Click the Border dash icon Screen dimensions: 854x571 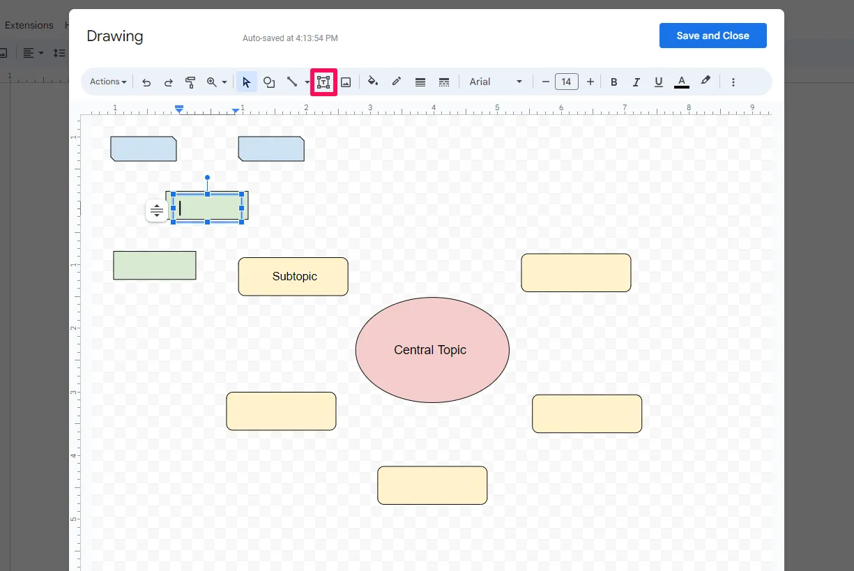[444, 82]
